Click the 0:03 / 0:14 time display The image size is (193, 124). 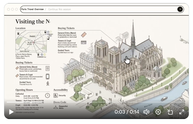[x=127, y=112]
